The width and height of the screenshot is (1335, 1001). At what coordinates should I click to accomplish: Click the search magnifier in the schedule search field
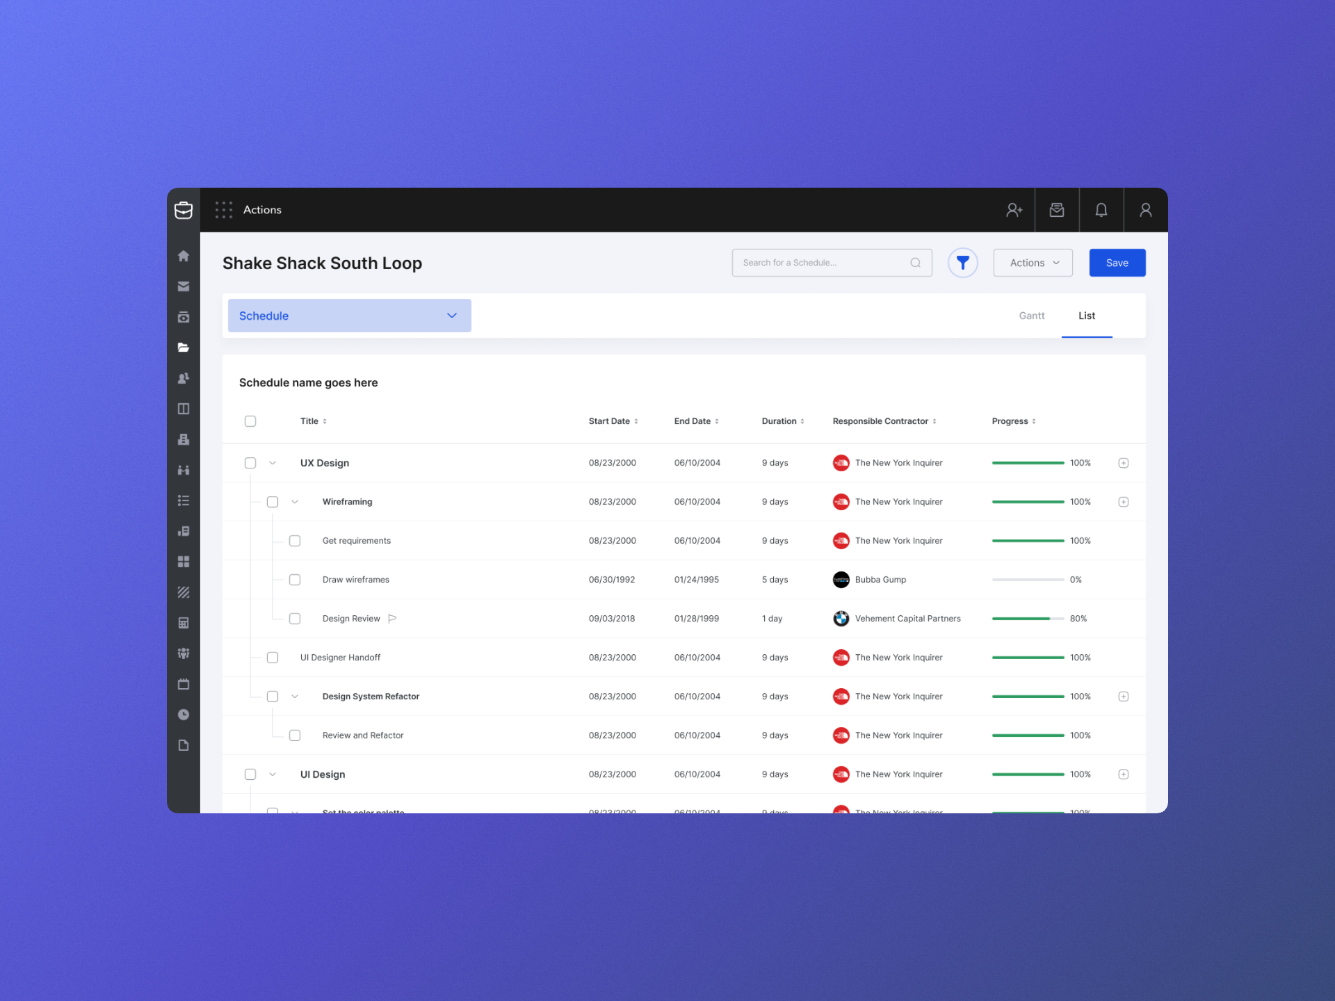pos(916,263)
